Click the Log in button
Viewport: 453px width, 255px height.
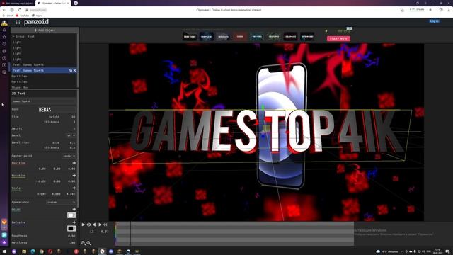pyautogui.click(x=434, y=21)
